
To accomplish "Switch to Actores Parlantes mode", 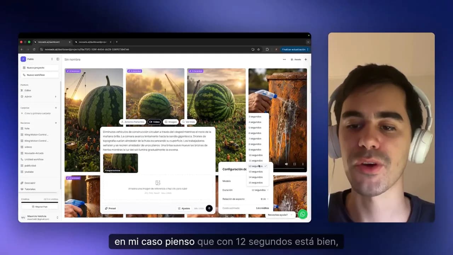I will (x=133, y=122).
